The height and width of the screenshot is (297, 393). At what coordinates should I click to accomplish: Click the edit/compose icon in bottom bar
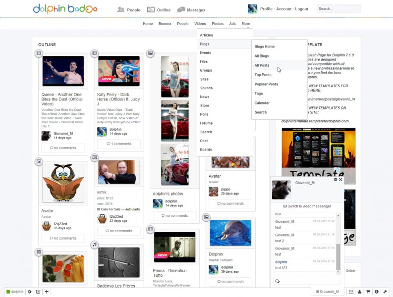(x=38, y=292)
